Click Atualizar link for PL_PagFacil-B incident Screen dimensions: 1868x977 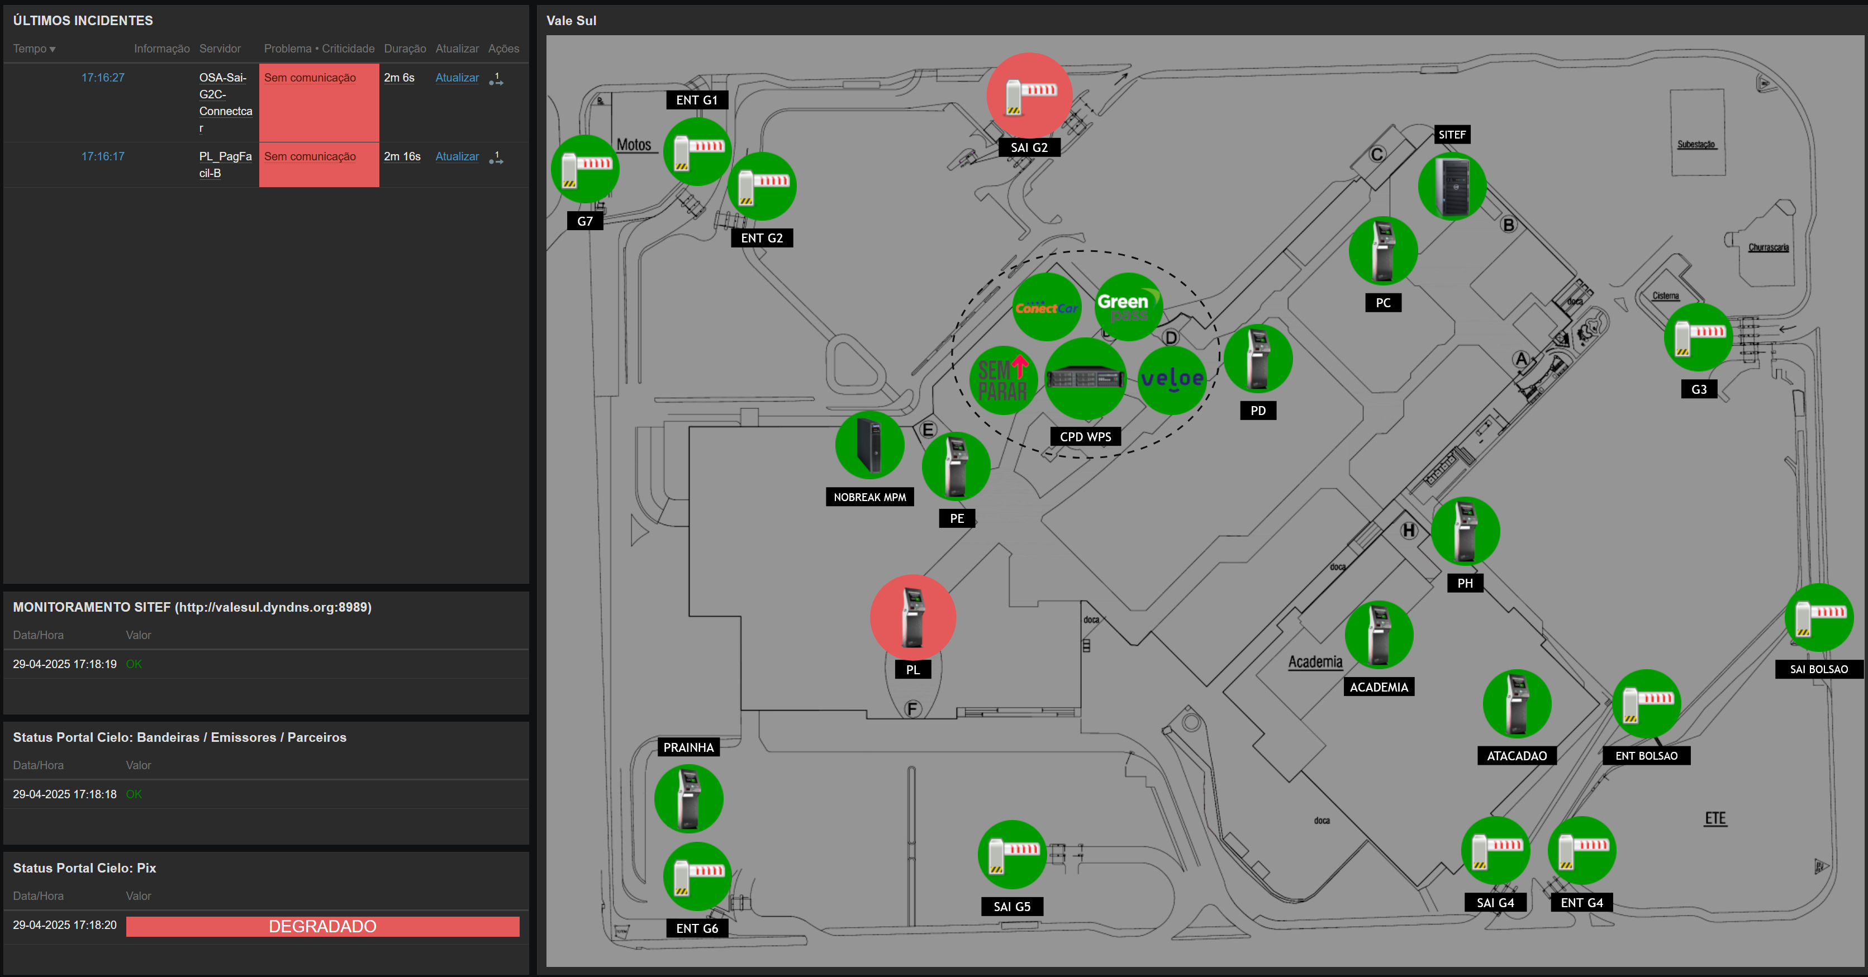[457, 156]
